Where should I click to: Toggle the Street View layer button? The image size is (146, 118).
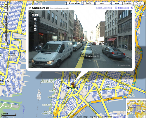(x=74, y=3)
